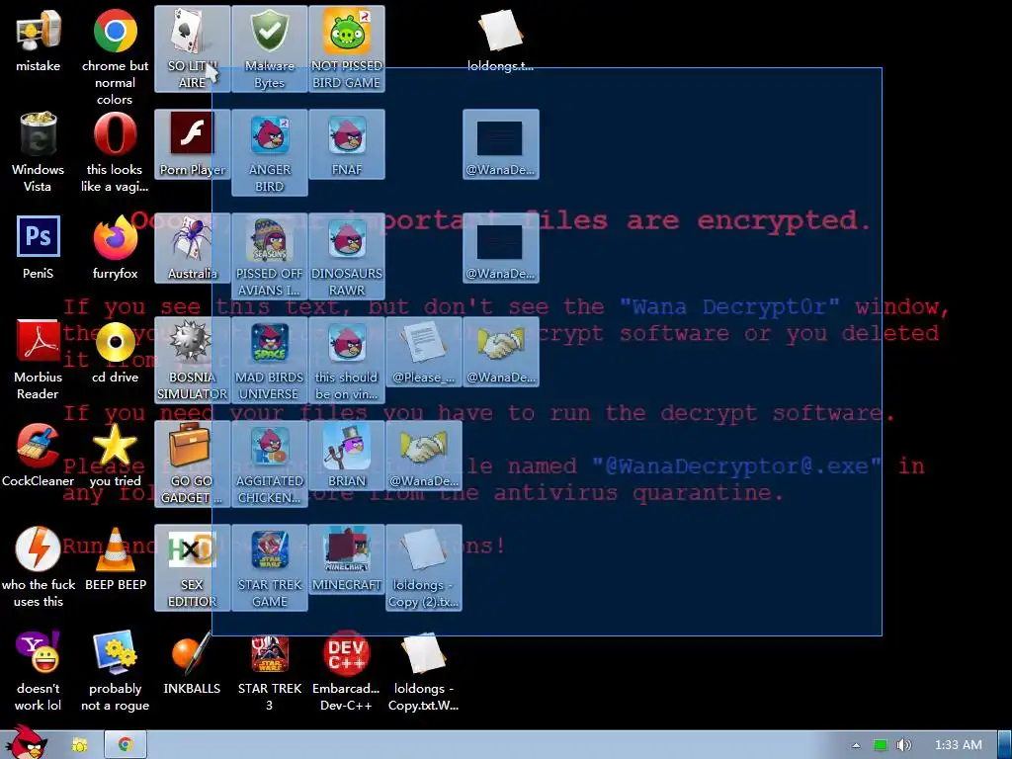Click the 'INKBALLS' desktop icon
The height and width of the screenshot is (759, 1012).
coord(193,663)
